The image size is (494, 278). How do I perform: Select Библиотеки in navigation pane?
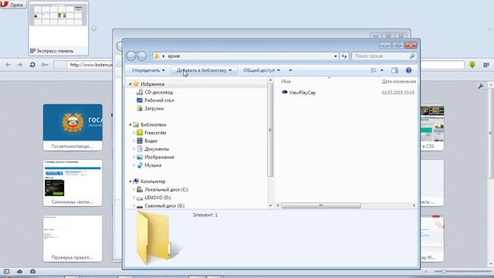154,125
